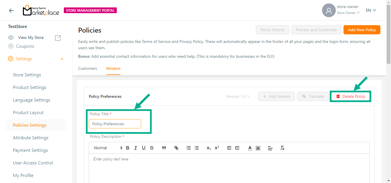Increase indent of the paragraph

[x=237, y=148]
